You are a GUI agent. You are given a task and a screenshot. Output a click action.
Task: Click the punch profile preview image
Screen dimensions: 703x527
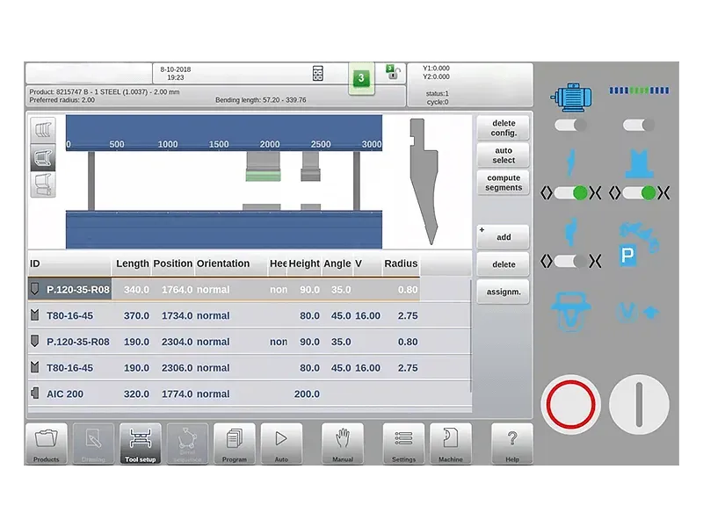425,182
